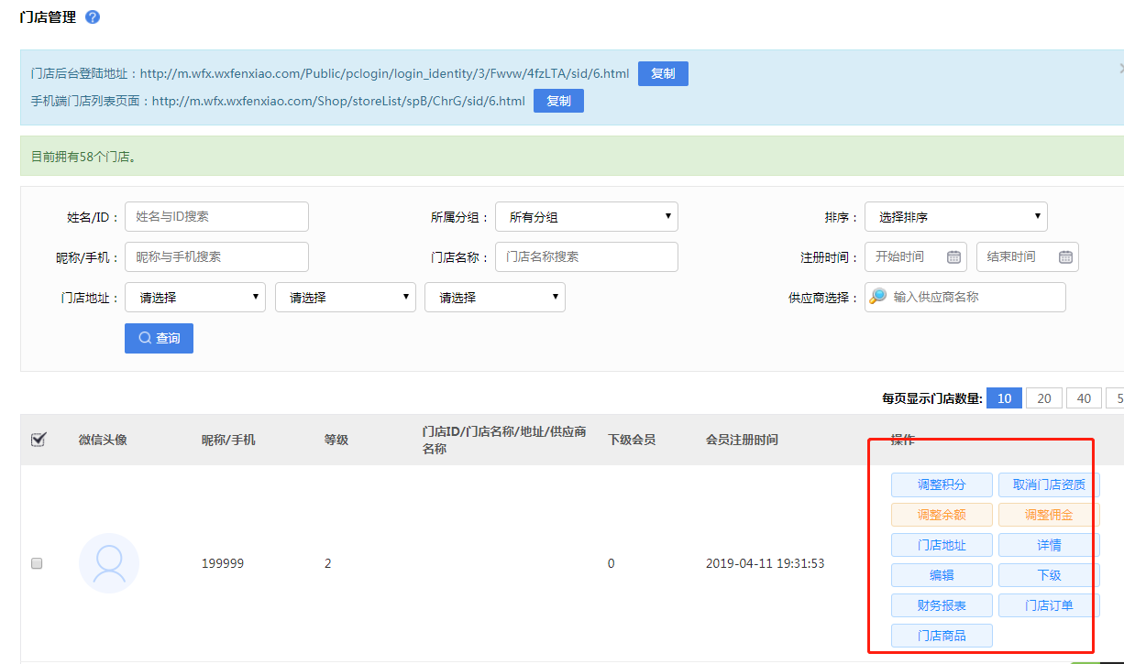Viewport: 1124px width, 664px height.
Task: Toggle the select-all checkbox in table header
Action: tap(39, 440)
